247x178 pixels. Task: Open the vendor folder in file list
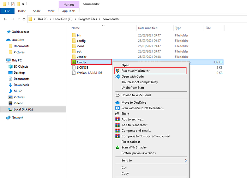point(82,57)
